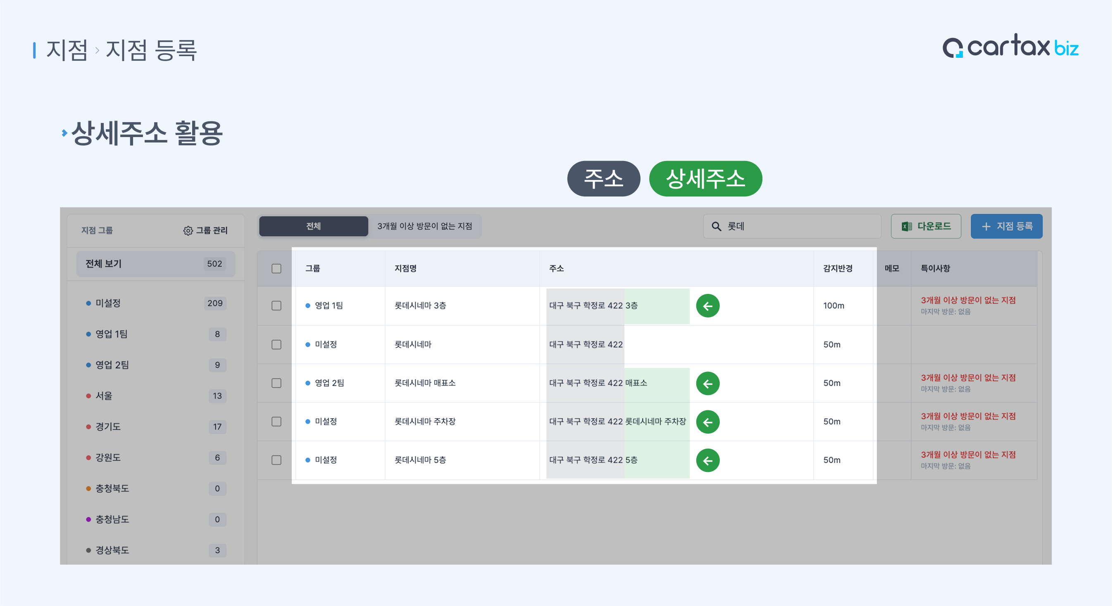Open the 서울 group in sidebar
Image resolution: width=1112 pixels, height=606 pixels.
(x=104, y=395)
